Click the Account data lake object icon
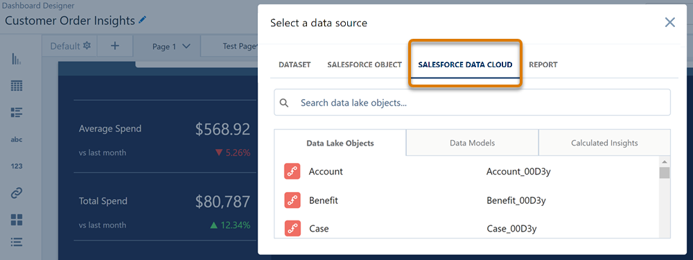 coord(292,171)
